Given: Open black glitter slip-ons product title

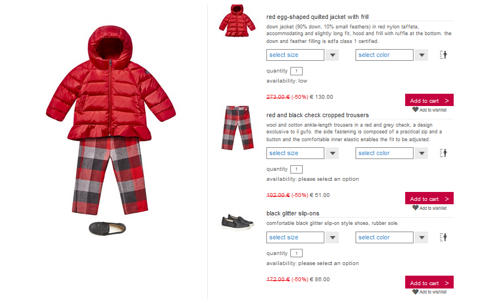Looking at the screenshot, I should 293,213.
